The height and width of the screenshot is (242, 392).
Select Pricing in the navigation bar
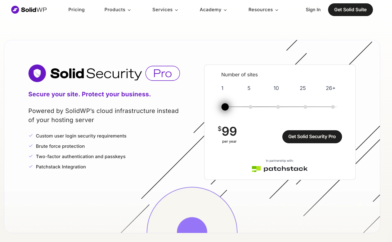pyautogui.click(x=76, y=9)
